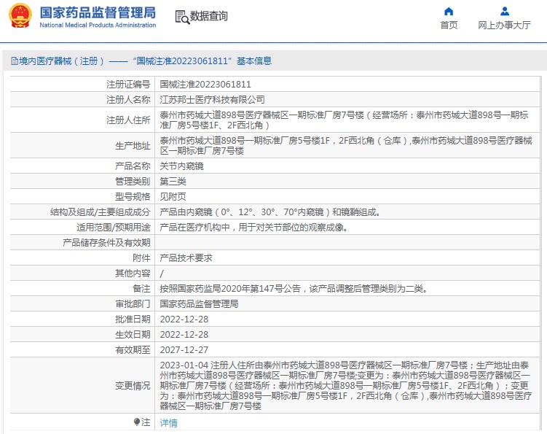Screen dimensions: 547x434
Task: Click the 有效期至 date 2027-12-27
Action: click(186, 350)
